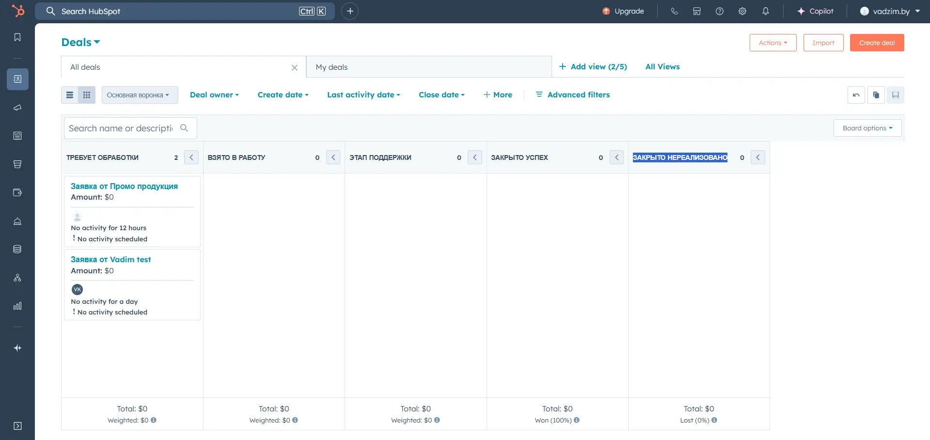Open the HubSpot Marketplace icon
Screen dimensions: 930x440
696,11
